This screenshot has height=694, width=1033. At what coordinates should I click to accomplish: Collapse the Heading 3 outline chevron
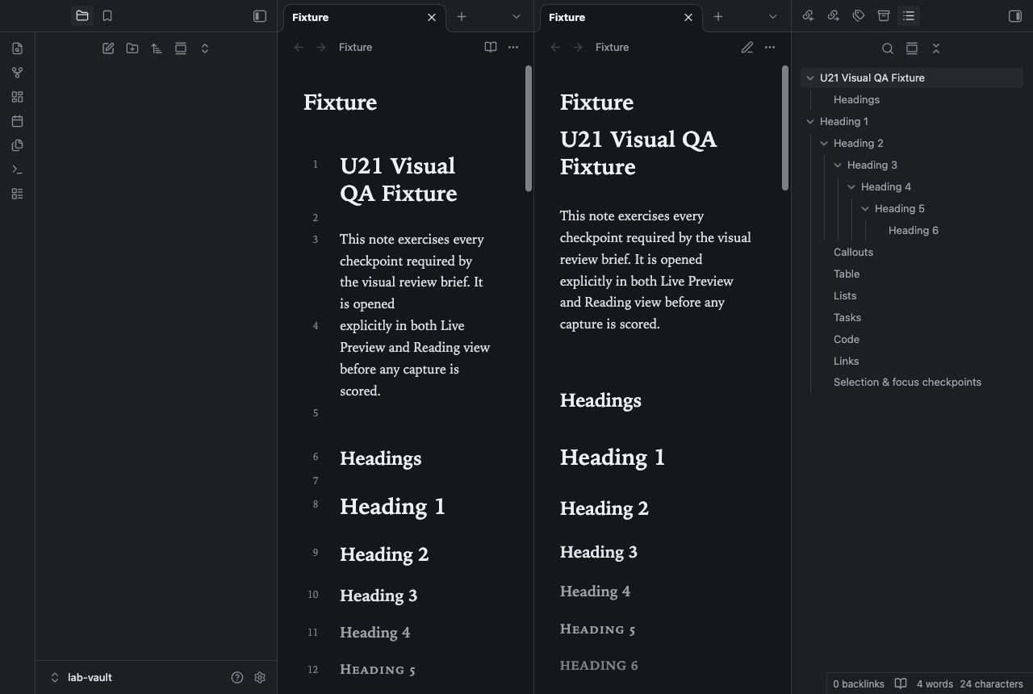(x=838, y=165)
